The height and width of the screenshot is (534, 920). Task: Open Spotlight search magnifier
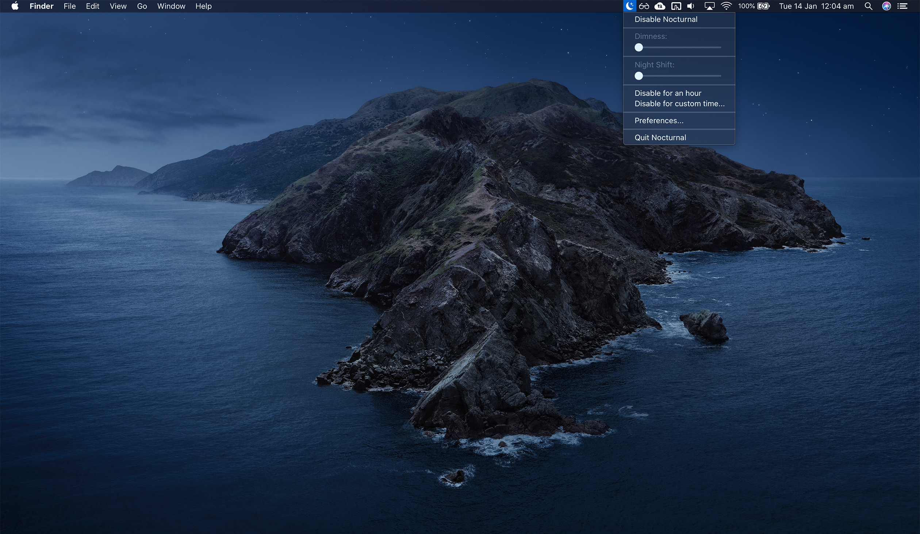[869, 6]
